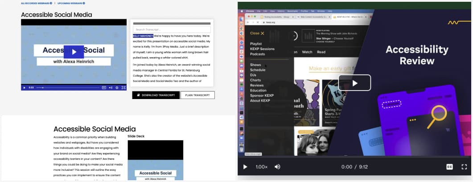
Task: Open the Slide Deck thumbnail preview
Action: [x=155, y=161]
